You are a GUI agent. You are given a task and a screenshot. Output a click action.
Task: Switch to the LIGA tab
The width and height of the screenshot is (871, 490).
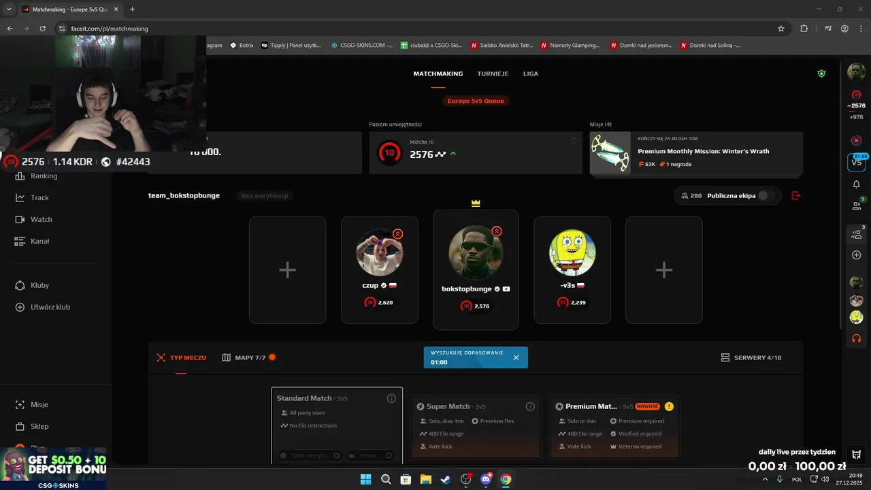click(531, 73)
